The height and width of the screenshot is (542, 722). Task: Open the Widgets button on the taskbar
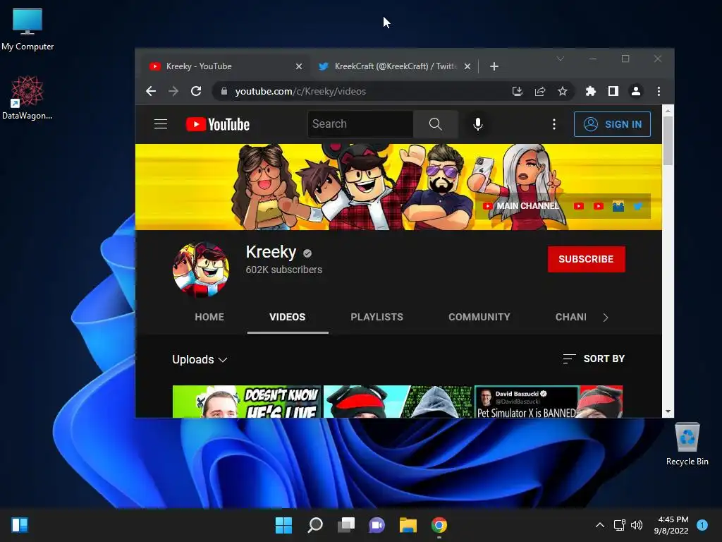coord(20,525)
